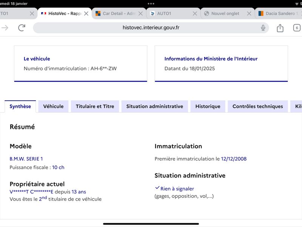Click the Propriétaire actuel heading
302x227 pixels.
pos(37,184)
